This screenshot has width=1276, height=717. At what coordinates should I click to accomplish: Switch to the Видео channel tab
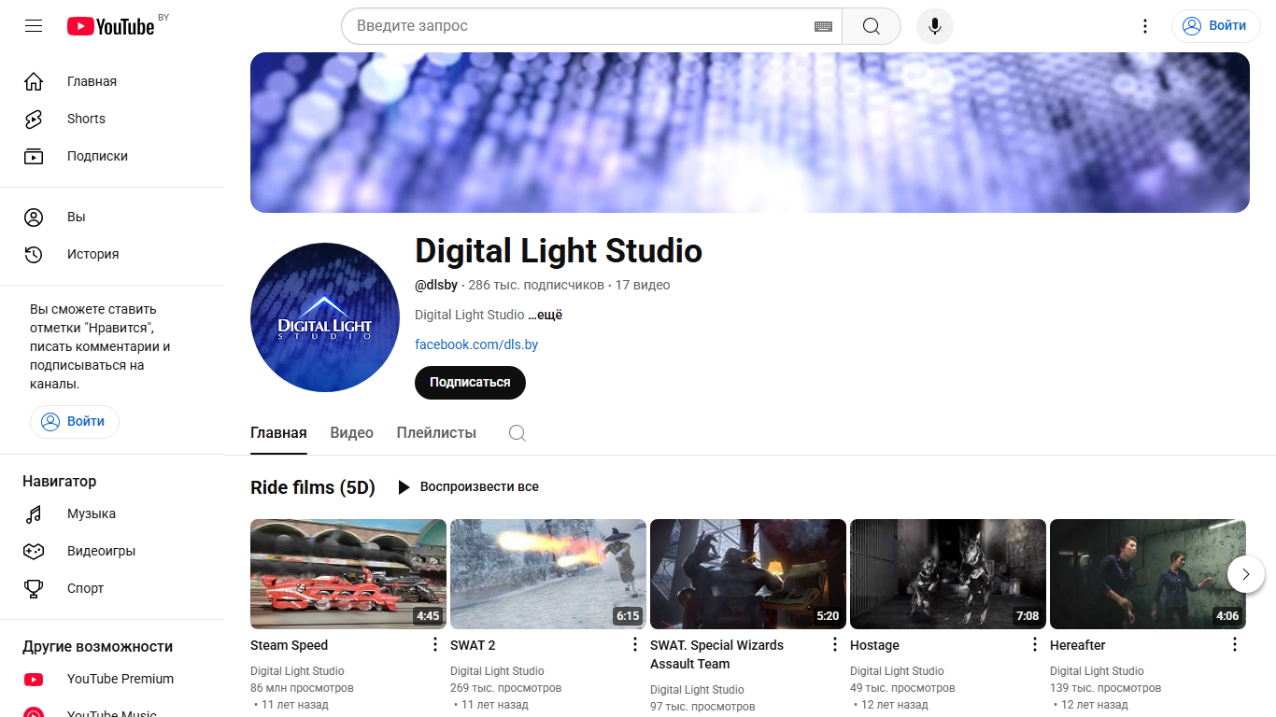[x=351, y=433]
